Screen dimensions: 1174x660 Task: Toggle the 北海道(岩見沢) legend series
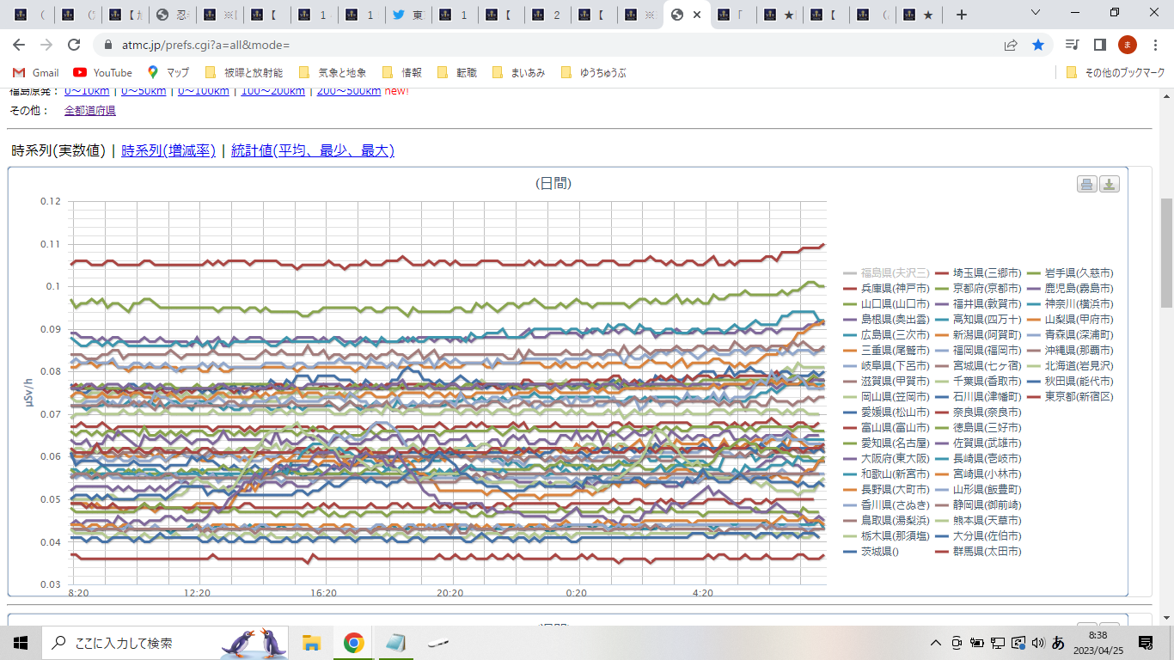pos(1070,365)
